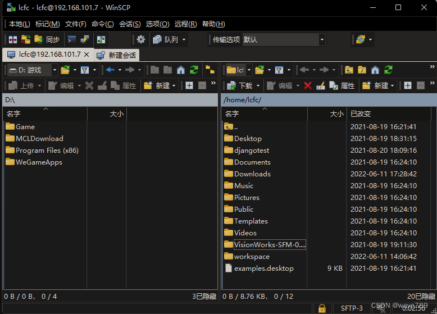Image resolution: width=437 pixels, height=314 pixels.
Task: Open the 帮助(H) menu
Action: click(x=213, y=24)
